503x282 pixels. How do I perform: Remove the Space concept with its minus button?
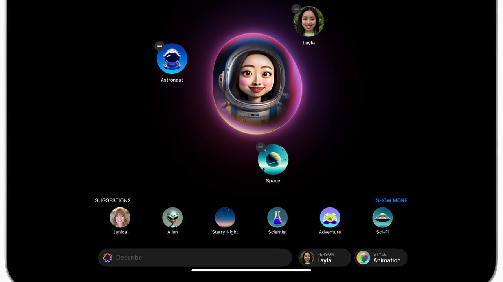261,147
